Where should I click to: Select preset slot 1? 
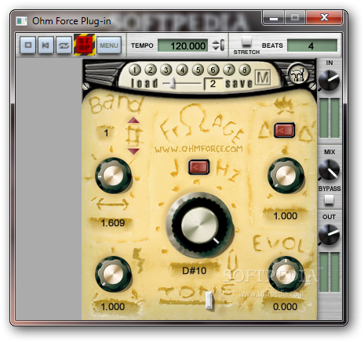135,70
